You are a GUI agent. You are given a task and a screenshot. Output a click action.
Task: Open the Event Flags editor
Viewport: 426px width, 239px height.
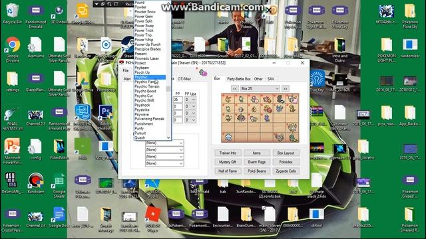(257, 162)
